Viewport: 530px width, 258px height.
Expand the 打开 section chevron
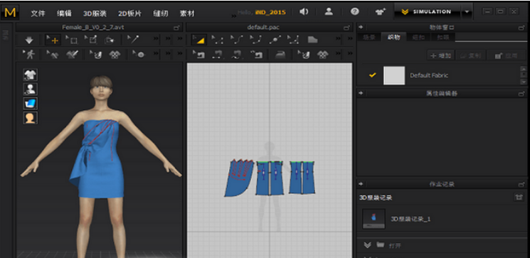point(367,245)
